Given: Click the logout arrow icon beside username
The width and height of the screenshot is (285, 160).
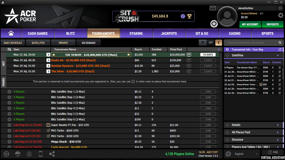Looking at the screenshot, I should 280,8.
